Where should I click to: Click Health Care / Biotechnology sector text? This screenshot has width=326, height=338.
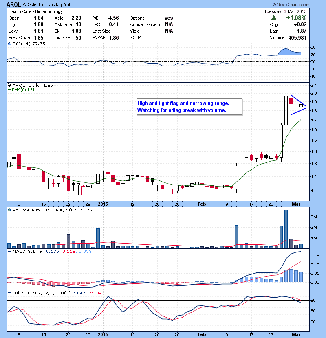(x=35, y=11)
